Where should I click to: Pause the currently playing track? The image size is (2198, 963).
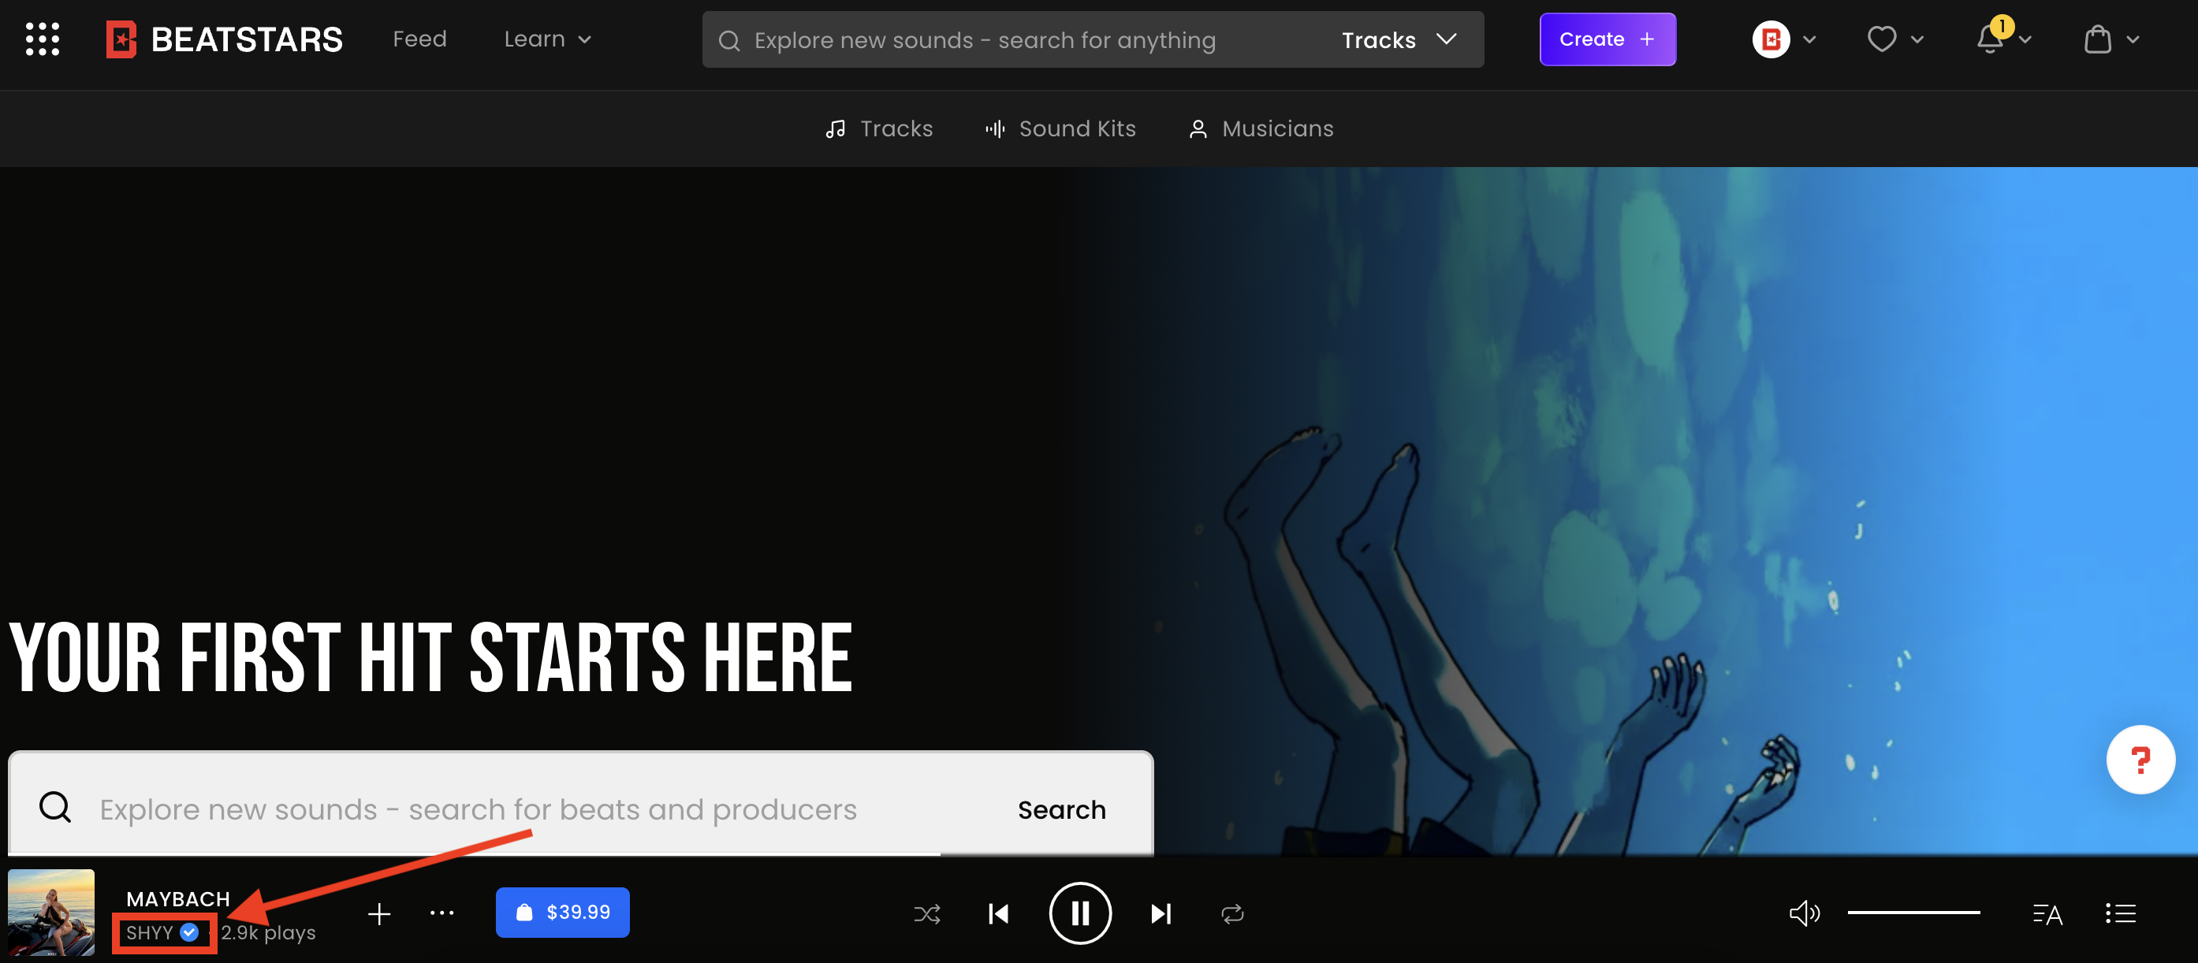tap(1080, 913)
